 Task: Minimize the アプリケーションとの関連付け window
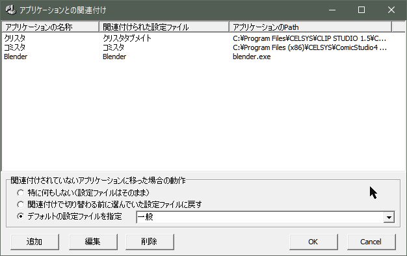(x=332, y=10)
